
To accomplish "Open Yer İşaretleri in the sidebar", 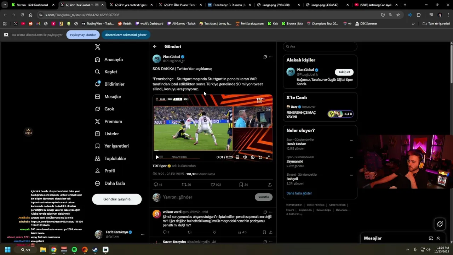I will 112,146.
